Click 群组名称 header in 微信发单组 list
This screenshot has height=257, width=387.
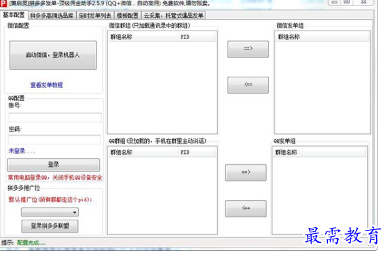click(x=322, y=37)
